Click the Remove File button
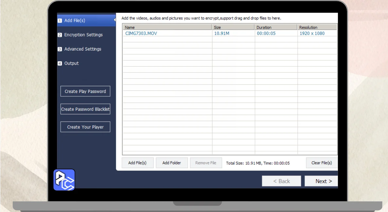This screenshot has height=212, width=388. point(206,163)
